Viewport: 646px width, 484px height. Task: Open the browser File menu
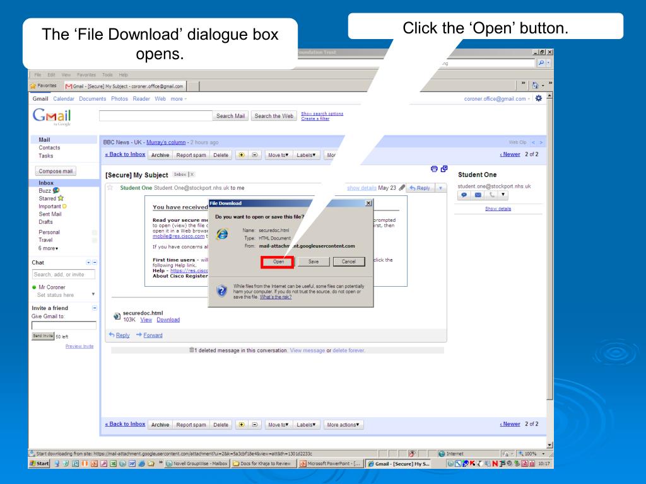click(37, 75)
